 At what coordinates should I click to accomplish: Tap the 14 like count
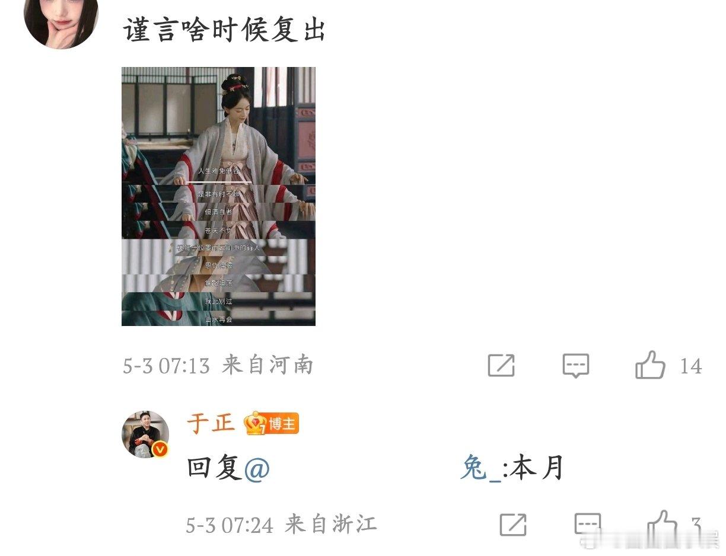[691, 366]
